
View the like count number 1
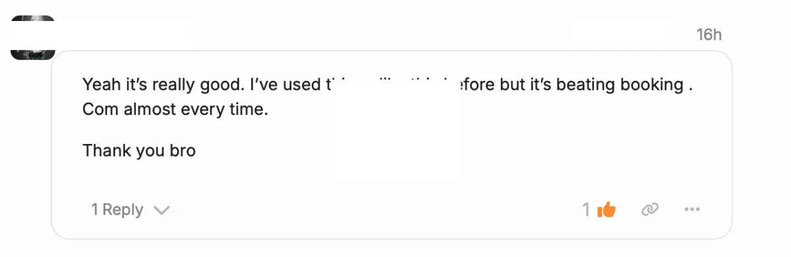click(585, 210)
